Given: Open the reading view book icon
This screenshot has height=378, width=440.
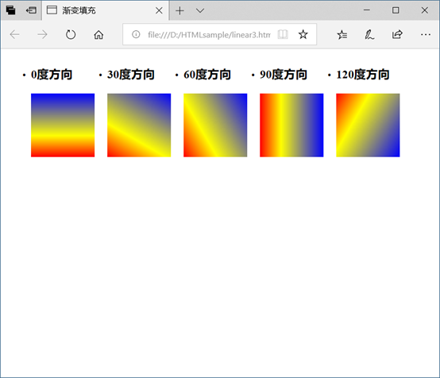Looking at the screenshot, I should click(x=283, y=34).
